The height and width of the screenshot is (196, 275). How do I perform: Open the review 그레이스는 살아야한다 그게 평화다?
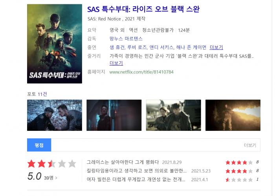pos(123,162)
